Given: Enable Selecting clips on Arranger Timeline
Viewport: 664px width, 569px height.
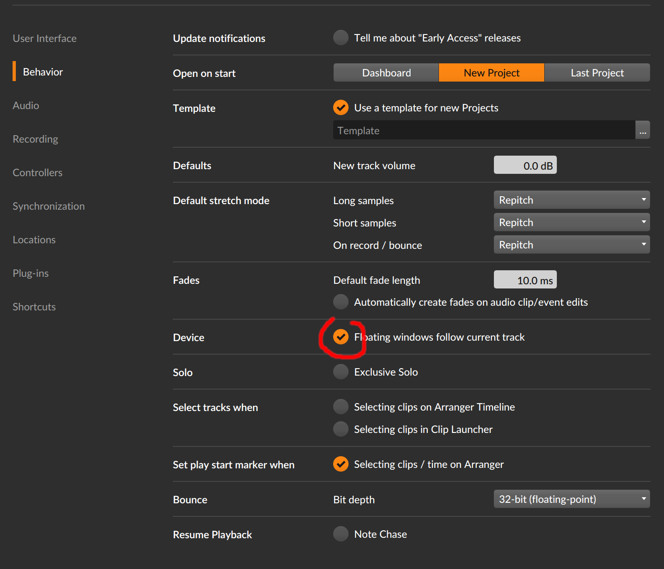Looking at the screenshot, I should pyautogui.click(x=341, y=407).
